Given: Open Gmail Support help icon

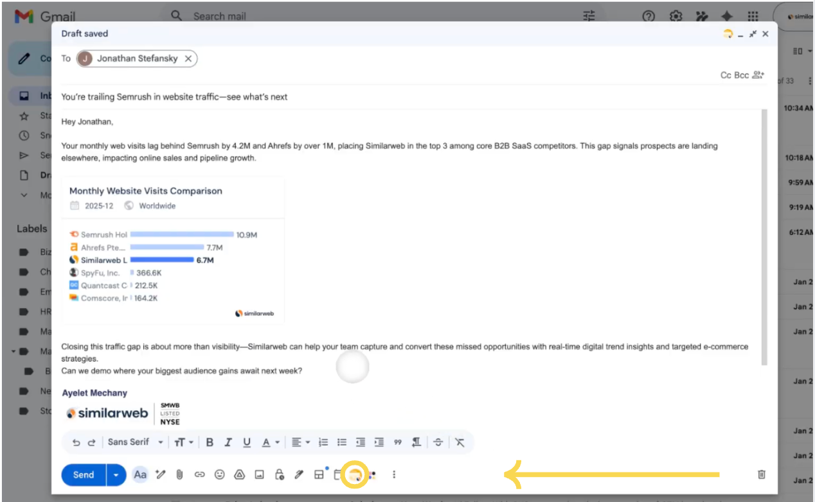Looking at the screenshot, I should point(649,16).
